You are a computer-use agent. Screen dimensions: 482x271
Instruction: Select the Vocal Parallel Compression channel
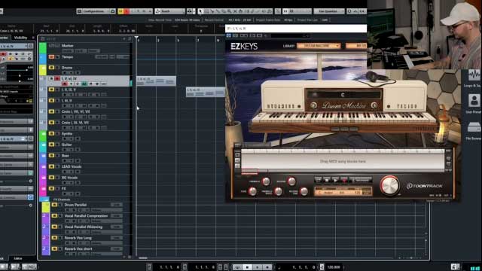tap(86, 216)
